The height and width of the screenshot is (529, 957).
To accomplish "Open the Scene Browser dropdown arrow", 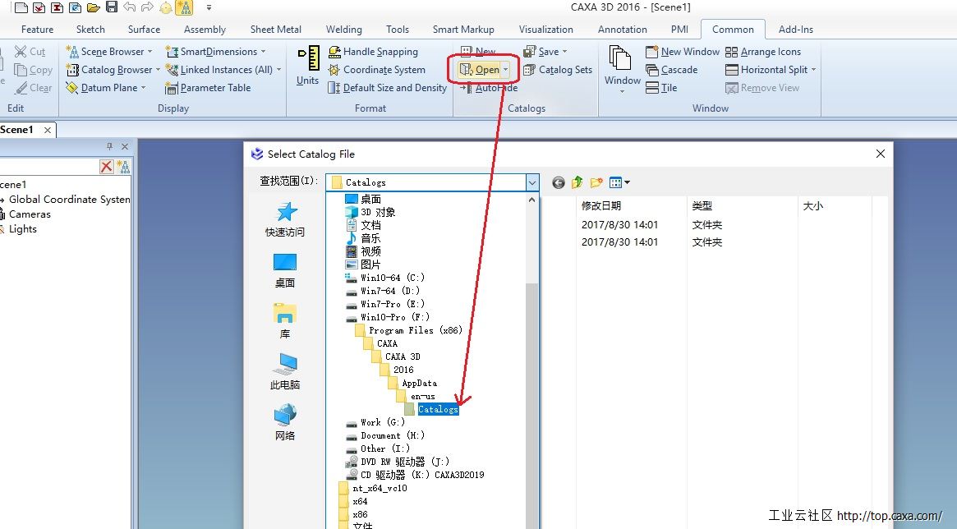I will coord(150,52).
